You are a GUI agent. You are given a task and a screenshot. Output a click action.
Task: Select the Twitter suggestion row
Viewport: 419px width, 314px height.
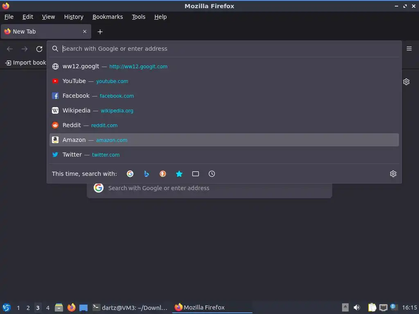click(224, 155)
